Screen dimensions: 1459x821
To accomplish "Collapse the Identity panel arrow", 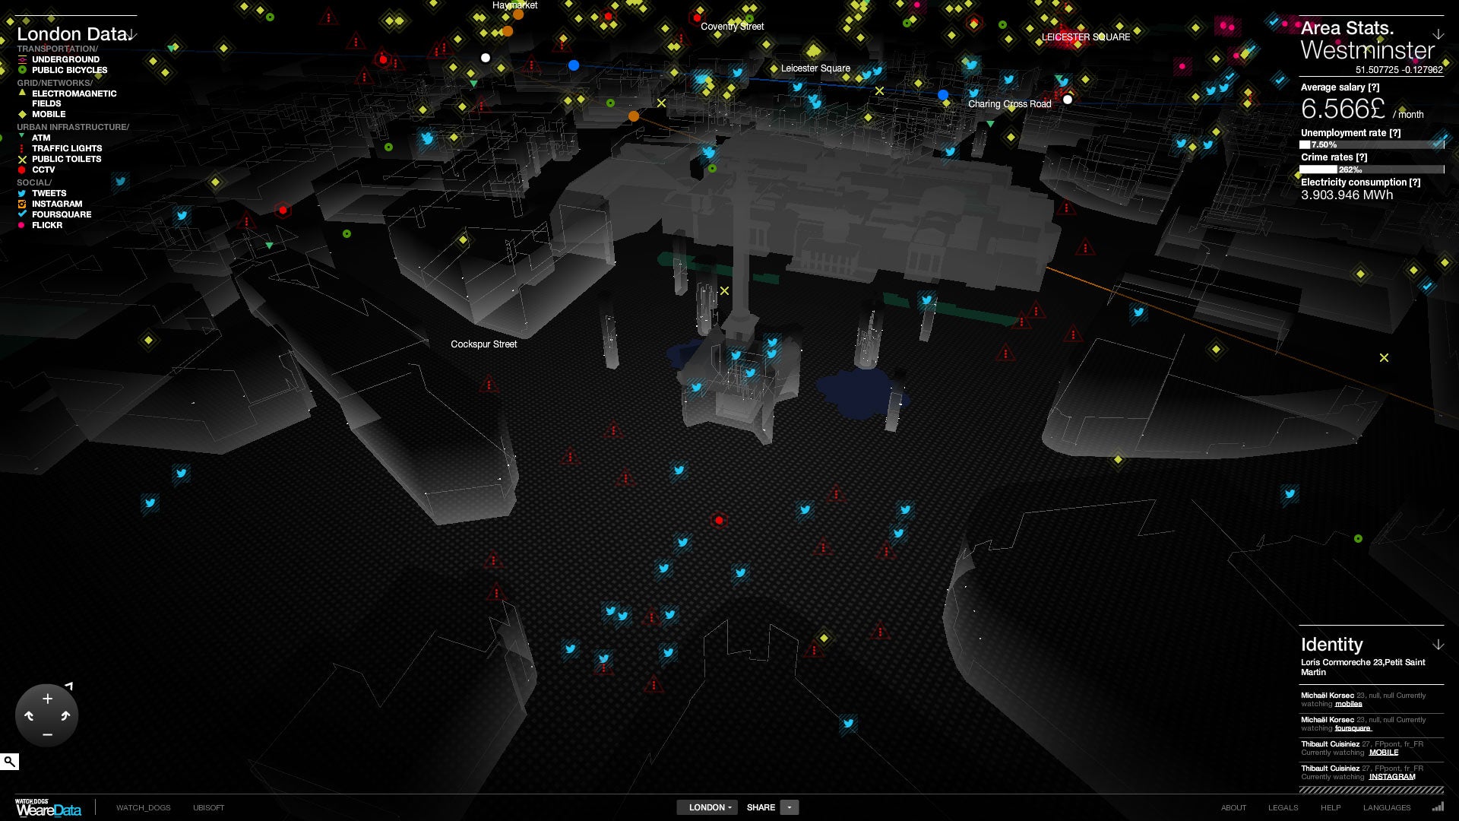I will coord(1438,645).
